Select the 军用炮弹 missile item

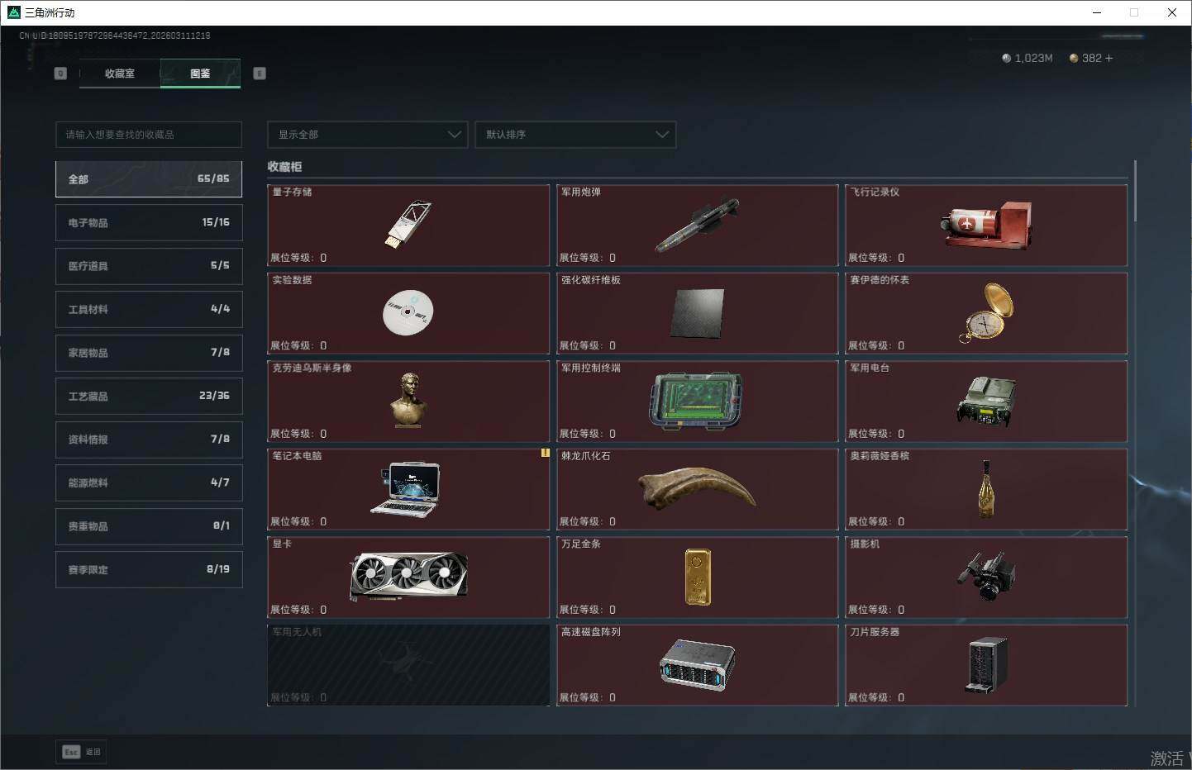(698, 225)
